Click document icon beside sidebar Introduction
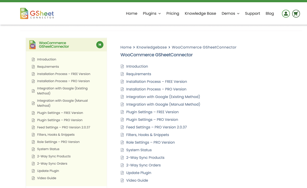 coord(33,60)
